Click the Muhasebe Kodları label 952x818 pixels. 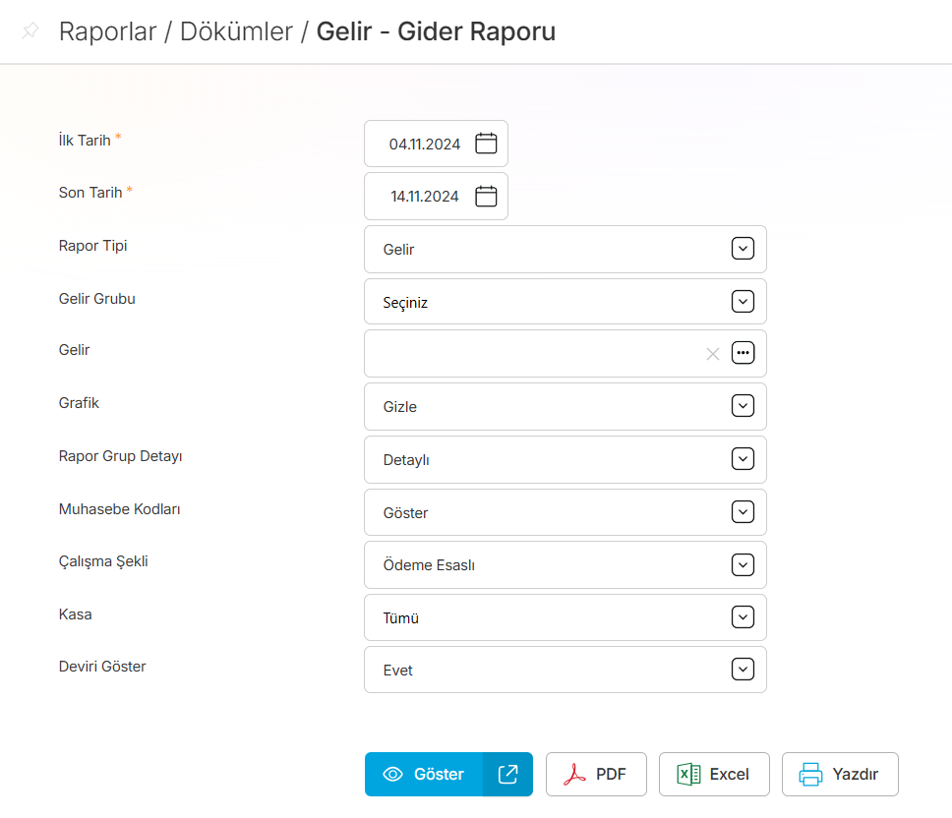tap(120, 509)
